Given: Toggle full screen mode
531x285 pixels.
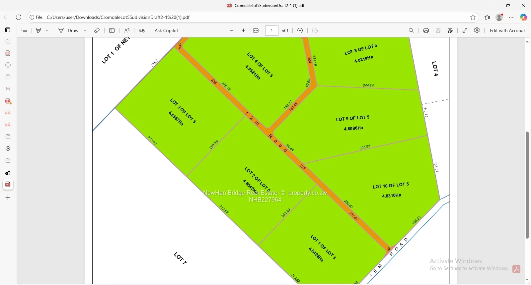Looking at the screenshot, I should [x=465, y=30].
